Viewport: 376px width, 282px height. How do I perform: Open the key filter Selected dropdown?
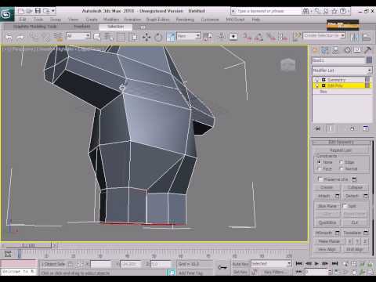271,264
